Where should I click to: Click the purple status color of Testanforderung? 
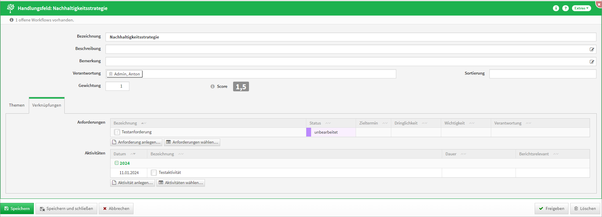click(x=308, y=132)
